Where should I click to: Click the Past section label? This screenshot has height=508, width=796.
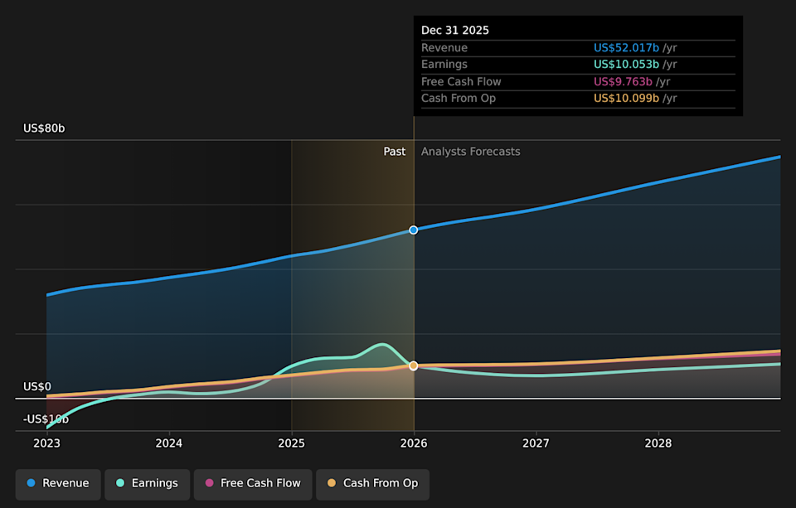pos(394,152)
